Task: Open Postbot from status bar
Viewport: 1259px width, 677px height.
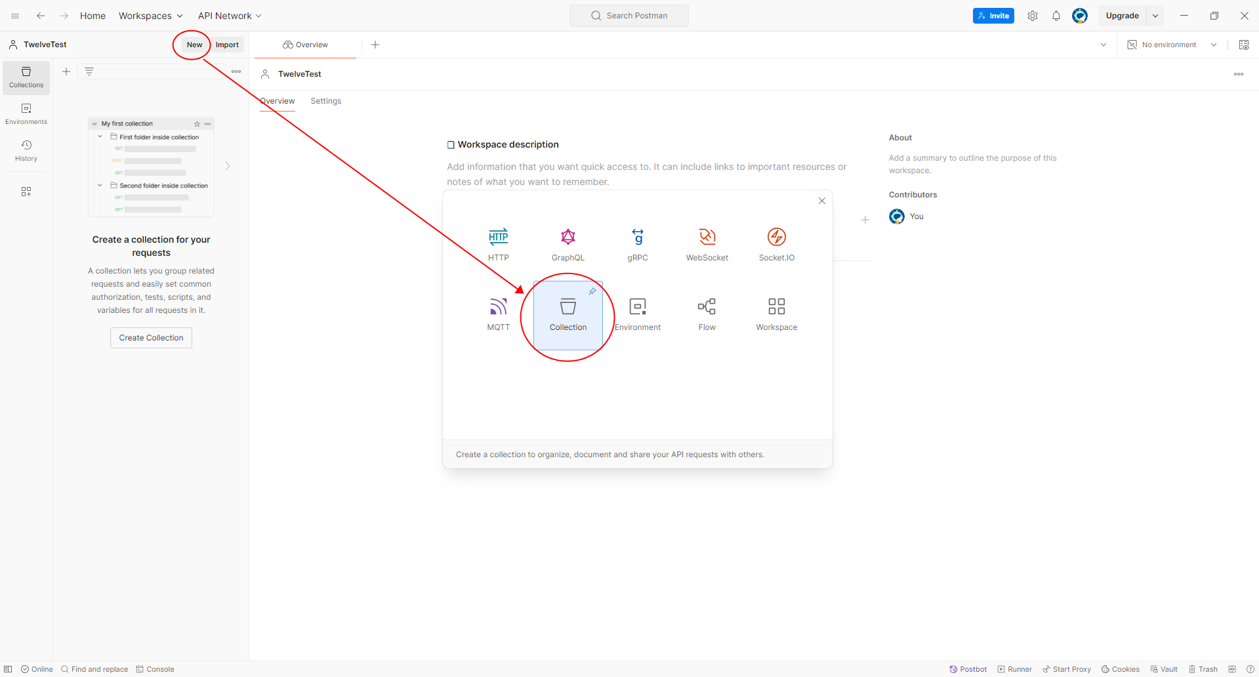Action: tap(968, 669)
